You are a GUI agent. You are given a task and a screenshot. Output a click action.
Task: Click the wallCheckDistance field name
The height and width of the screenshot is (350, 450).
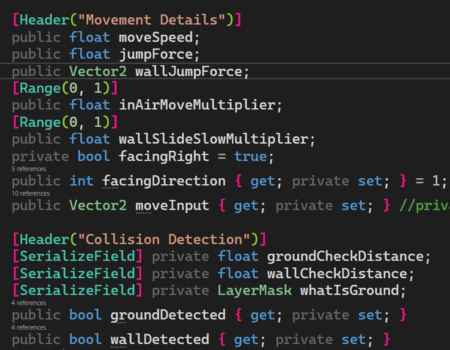pyautogui.click(x=337, y=273)
